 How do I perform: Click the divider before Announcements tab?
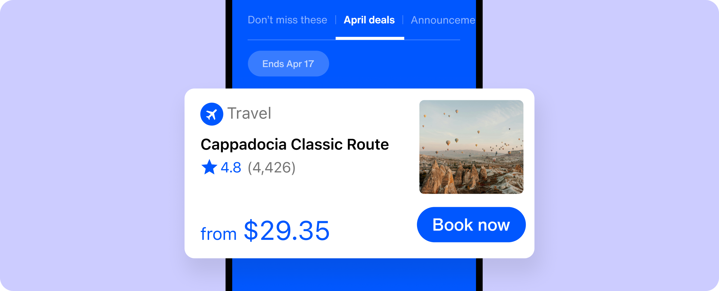[403, 20]
